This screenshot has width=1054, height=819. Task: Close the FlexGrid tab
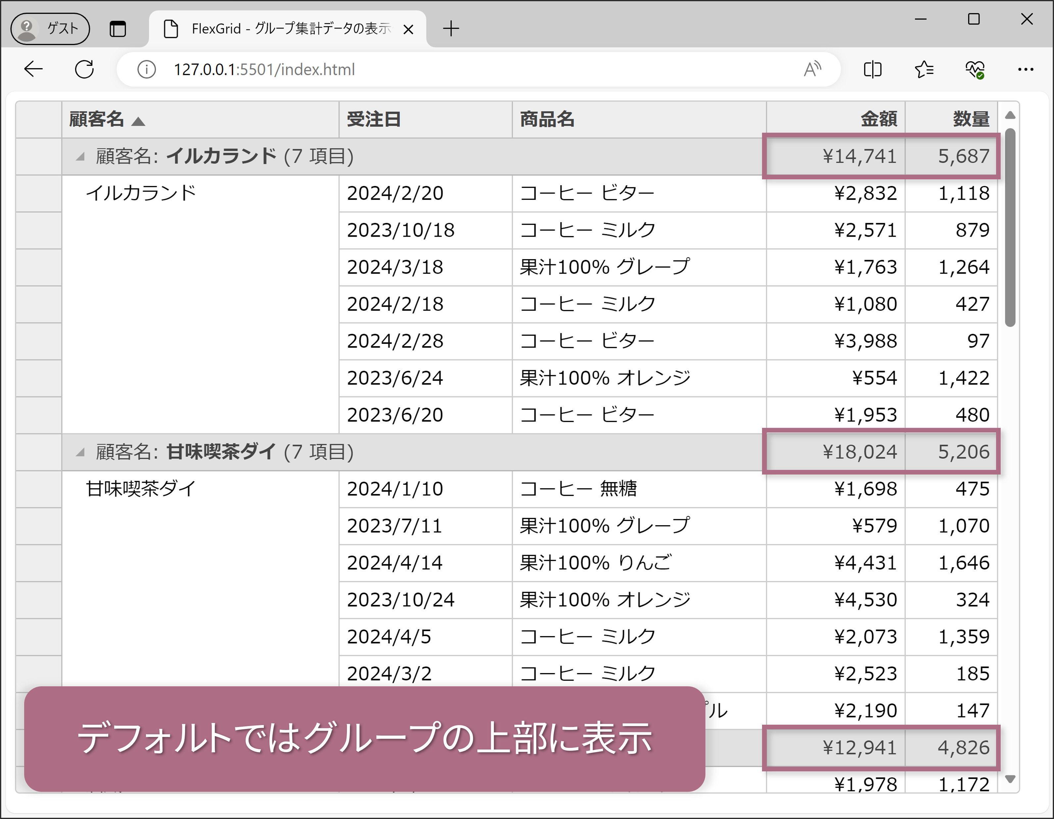pos(408,29)
